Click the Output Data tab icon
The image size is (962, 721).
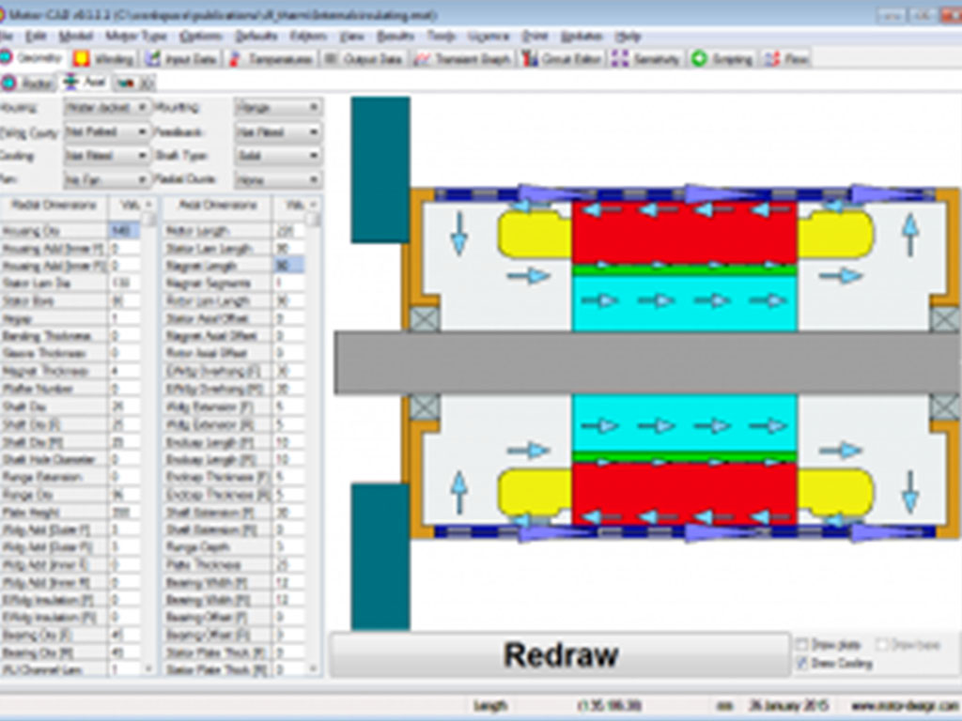tap(331, 59)
